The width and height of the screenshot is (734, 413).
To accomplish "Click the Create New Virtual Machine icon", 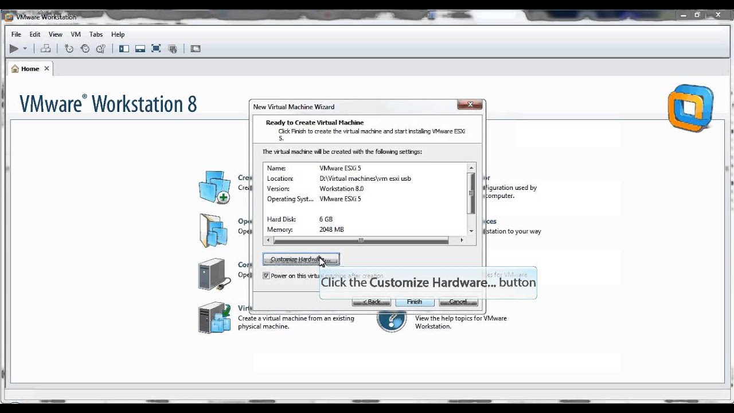I will [214, 187].
